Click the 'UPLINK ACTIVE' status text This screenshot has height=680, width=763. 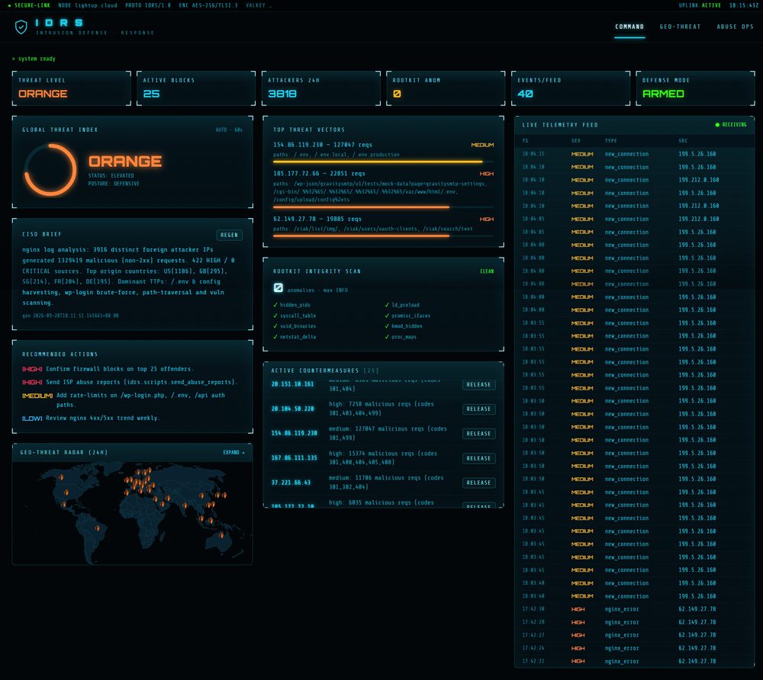tap(700, 5)
